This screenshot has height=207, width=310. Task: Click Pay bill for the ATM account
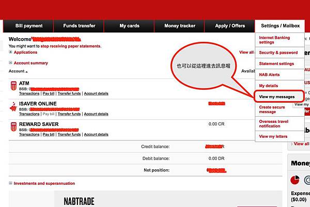(x=49, y=93)
